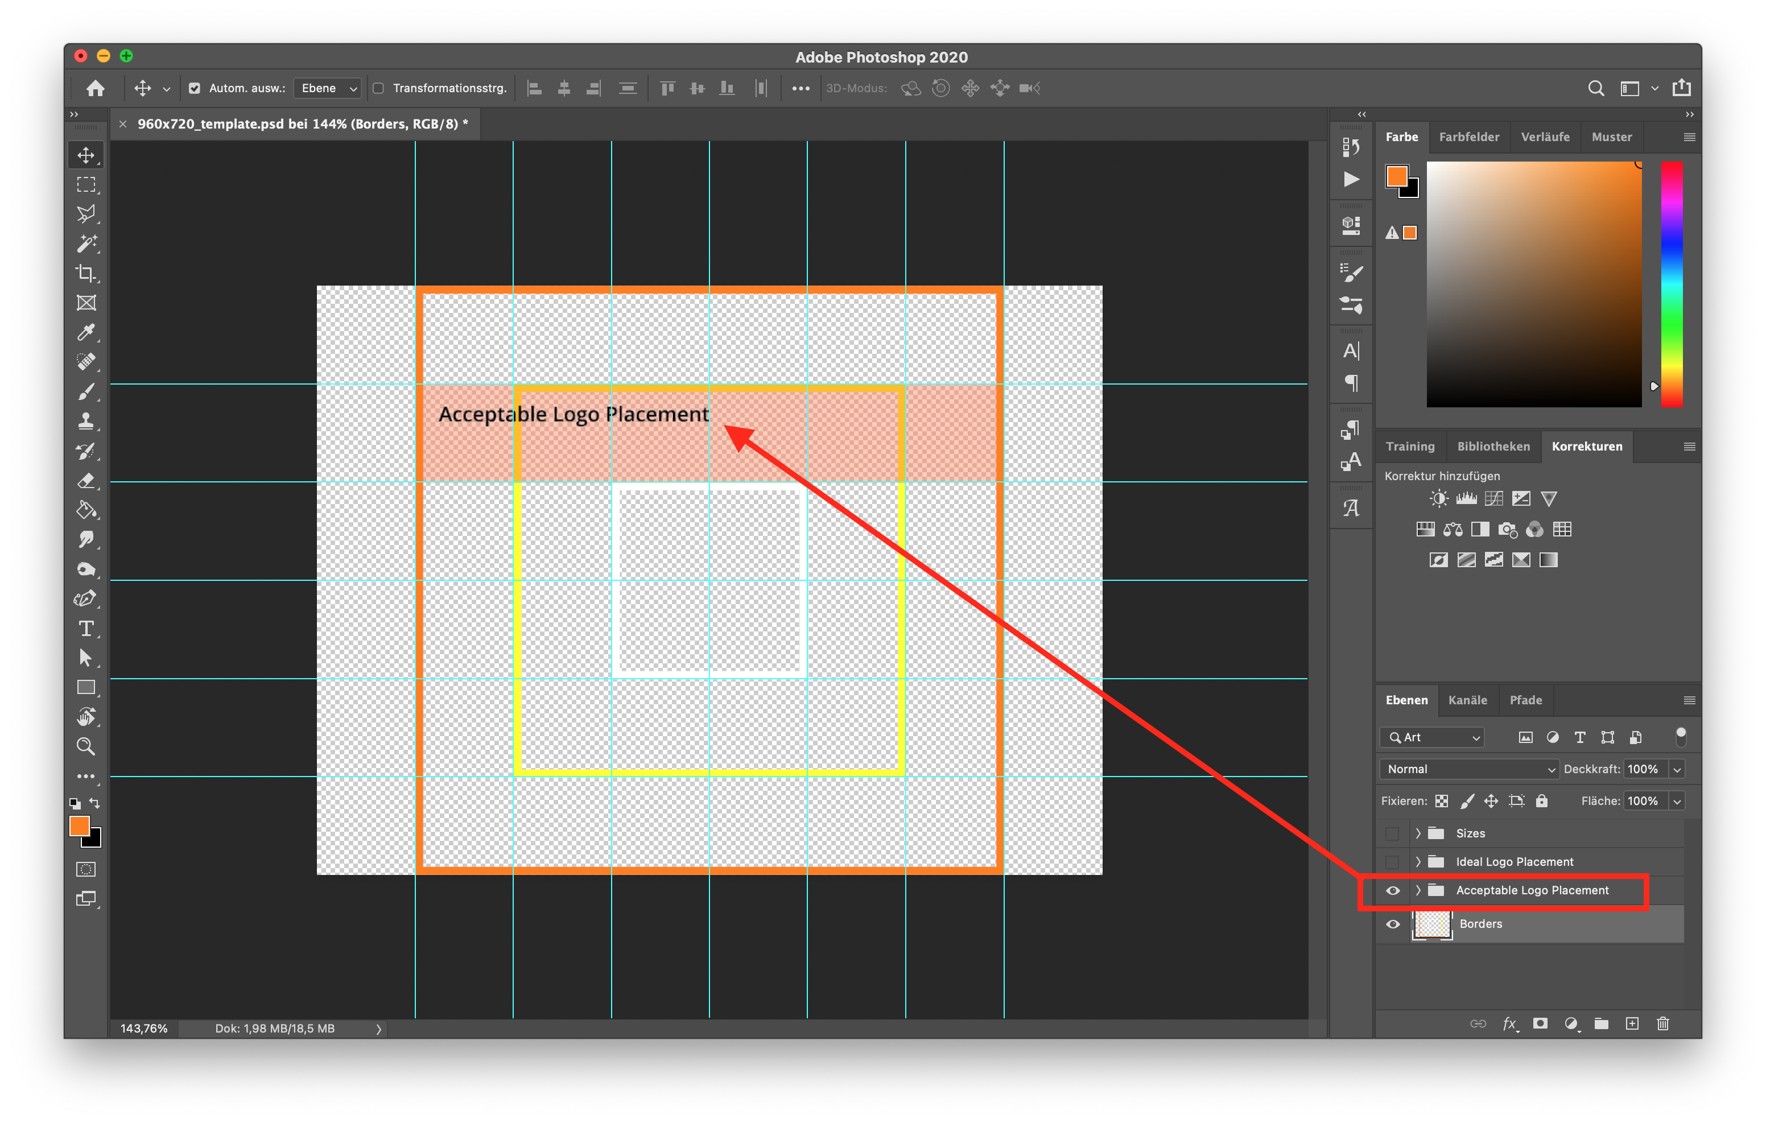The image size is (1766, 1123).
Task: Click the foreground color swatch in toolbar
Action: 79,826
